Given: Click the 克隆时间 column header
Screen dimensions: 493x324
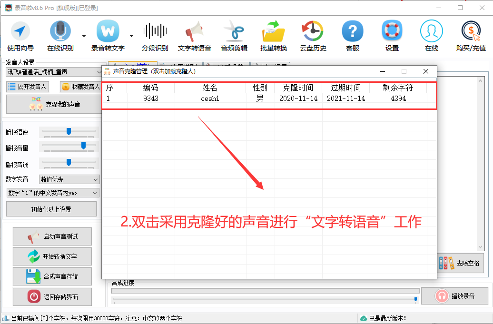Looking at the screenshot, I should tap(298, 88).
